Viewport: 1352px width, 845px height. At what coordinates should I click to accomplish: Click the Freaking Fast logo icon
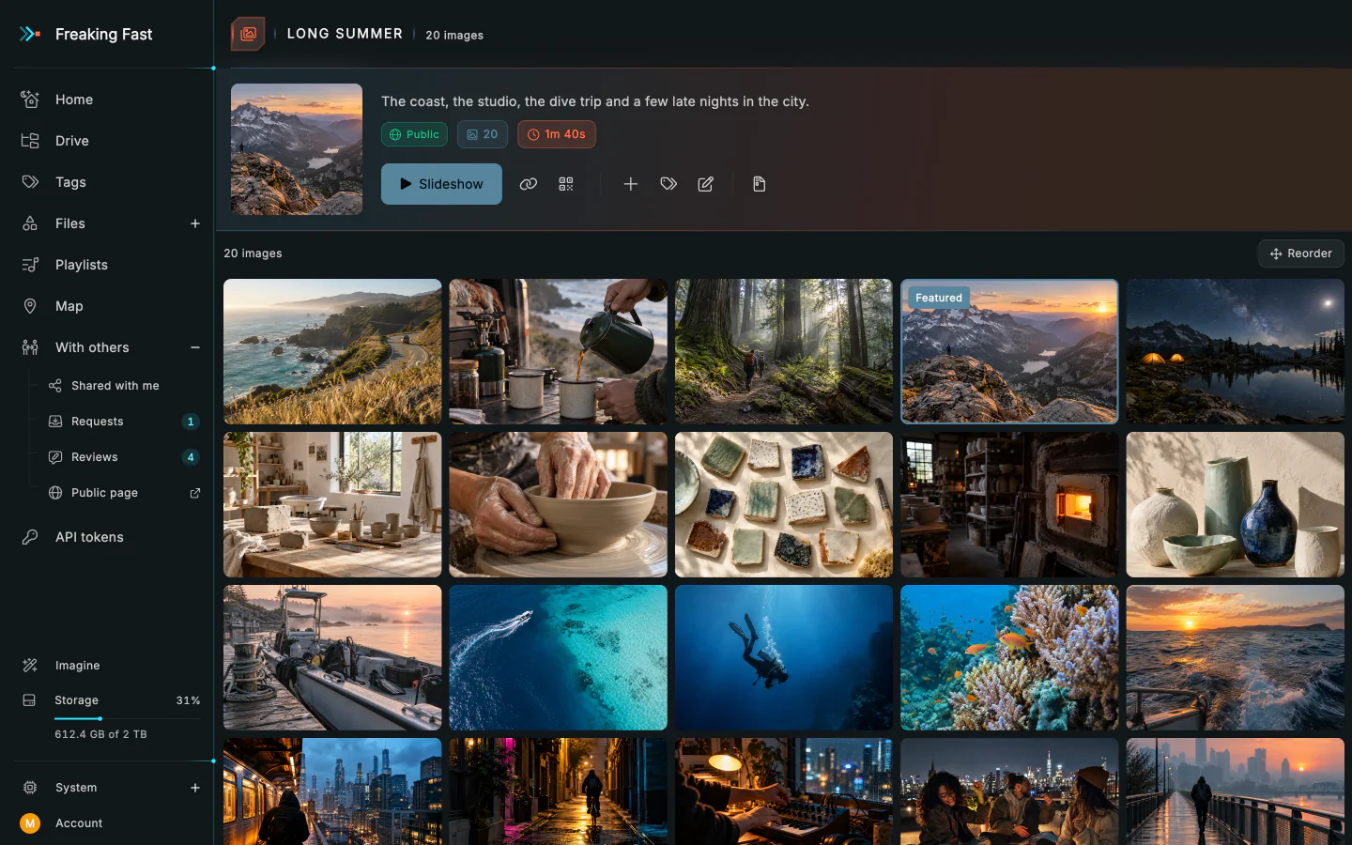30,34
